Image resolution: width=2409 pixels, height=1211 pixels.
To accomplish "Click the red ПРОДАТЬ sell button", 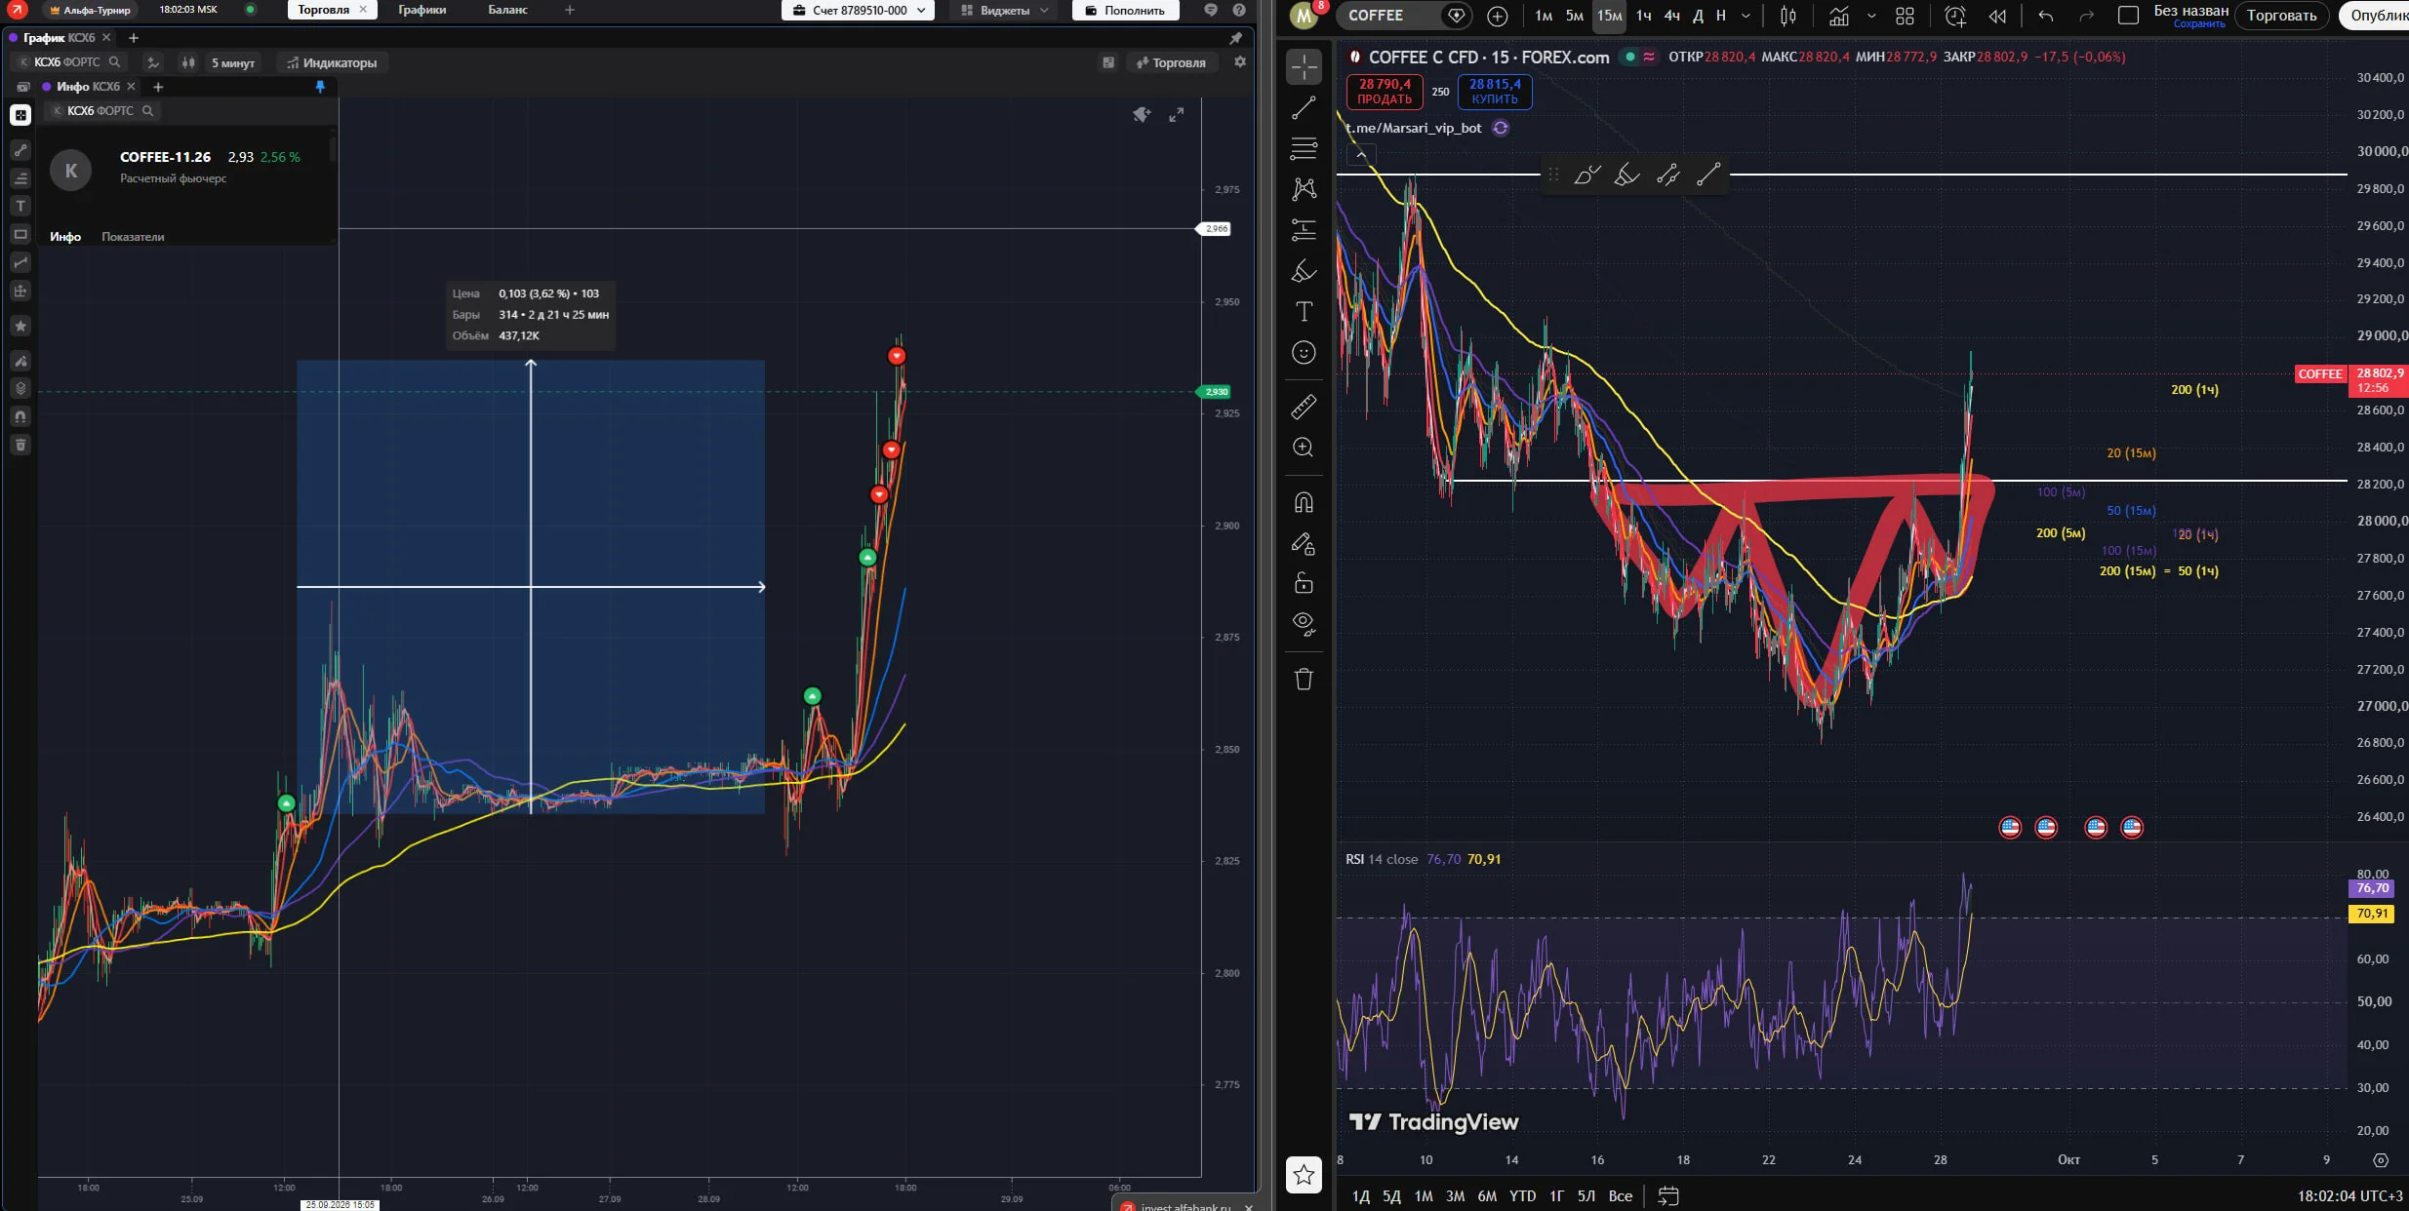I will point(1385,92).
